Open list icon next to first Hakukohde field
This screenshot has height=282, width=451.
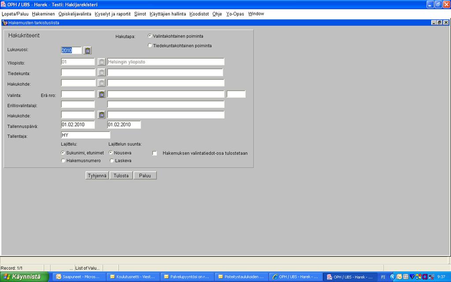click(102, 83)
